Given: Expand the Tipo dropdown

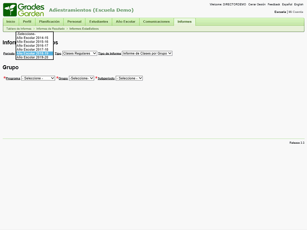Looking at the screenshot, I should [80, 53].
